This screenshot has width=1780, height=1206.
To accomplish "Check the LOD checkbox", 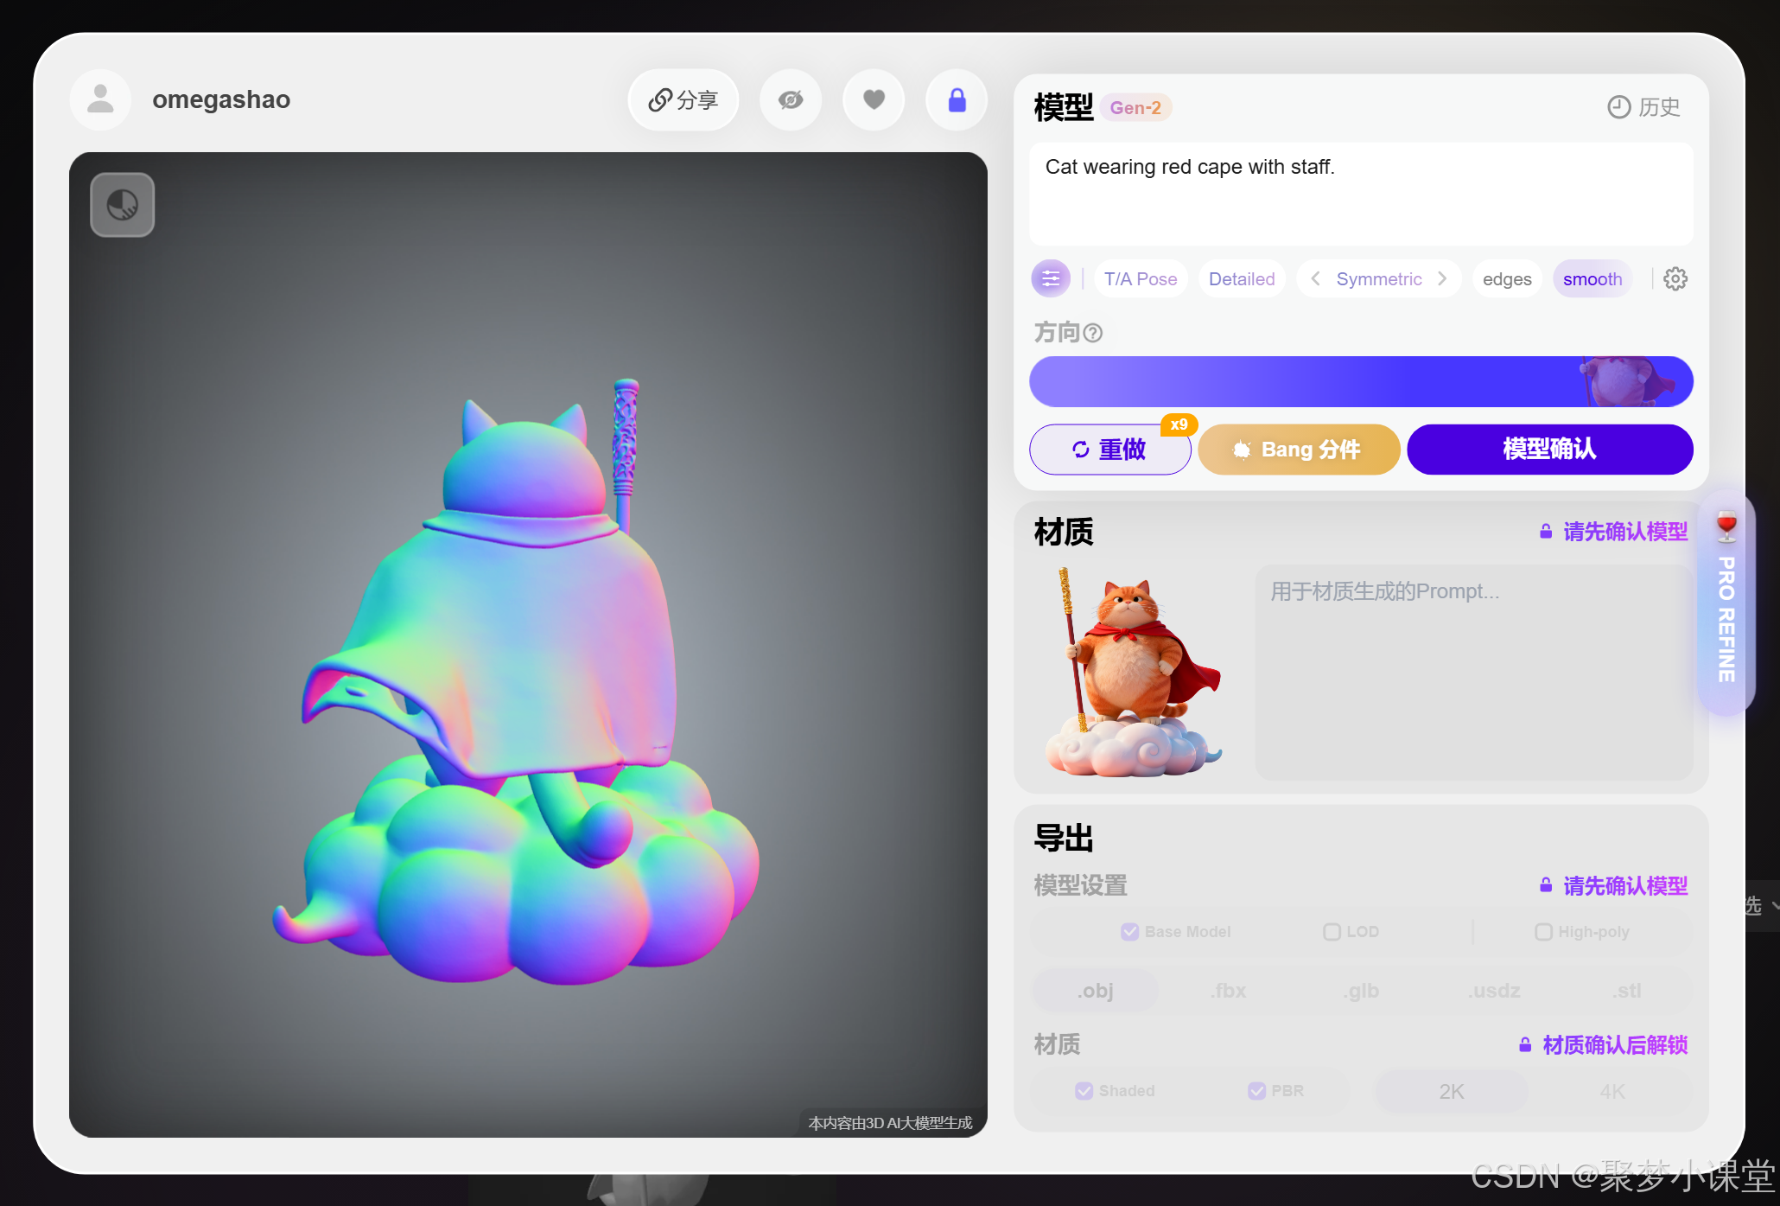I will tap(1332, 932).
